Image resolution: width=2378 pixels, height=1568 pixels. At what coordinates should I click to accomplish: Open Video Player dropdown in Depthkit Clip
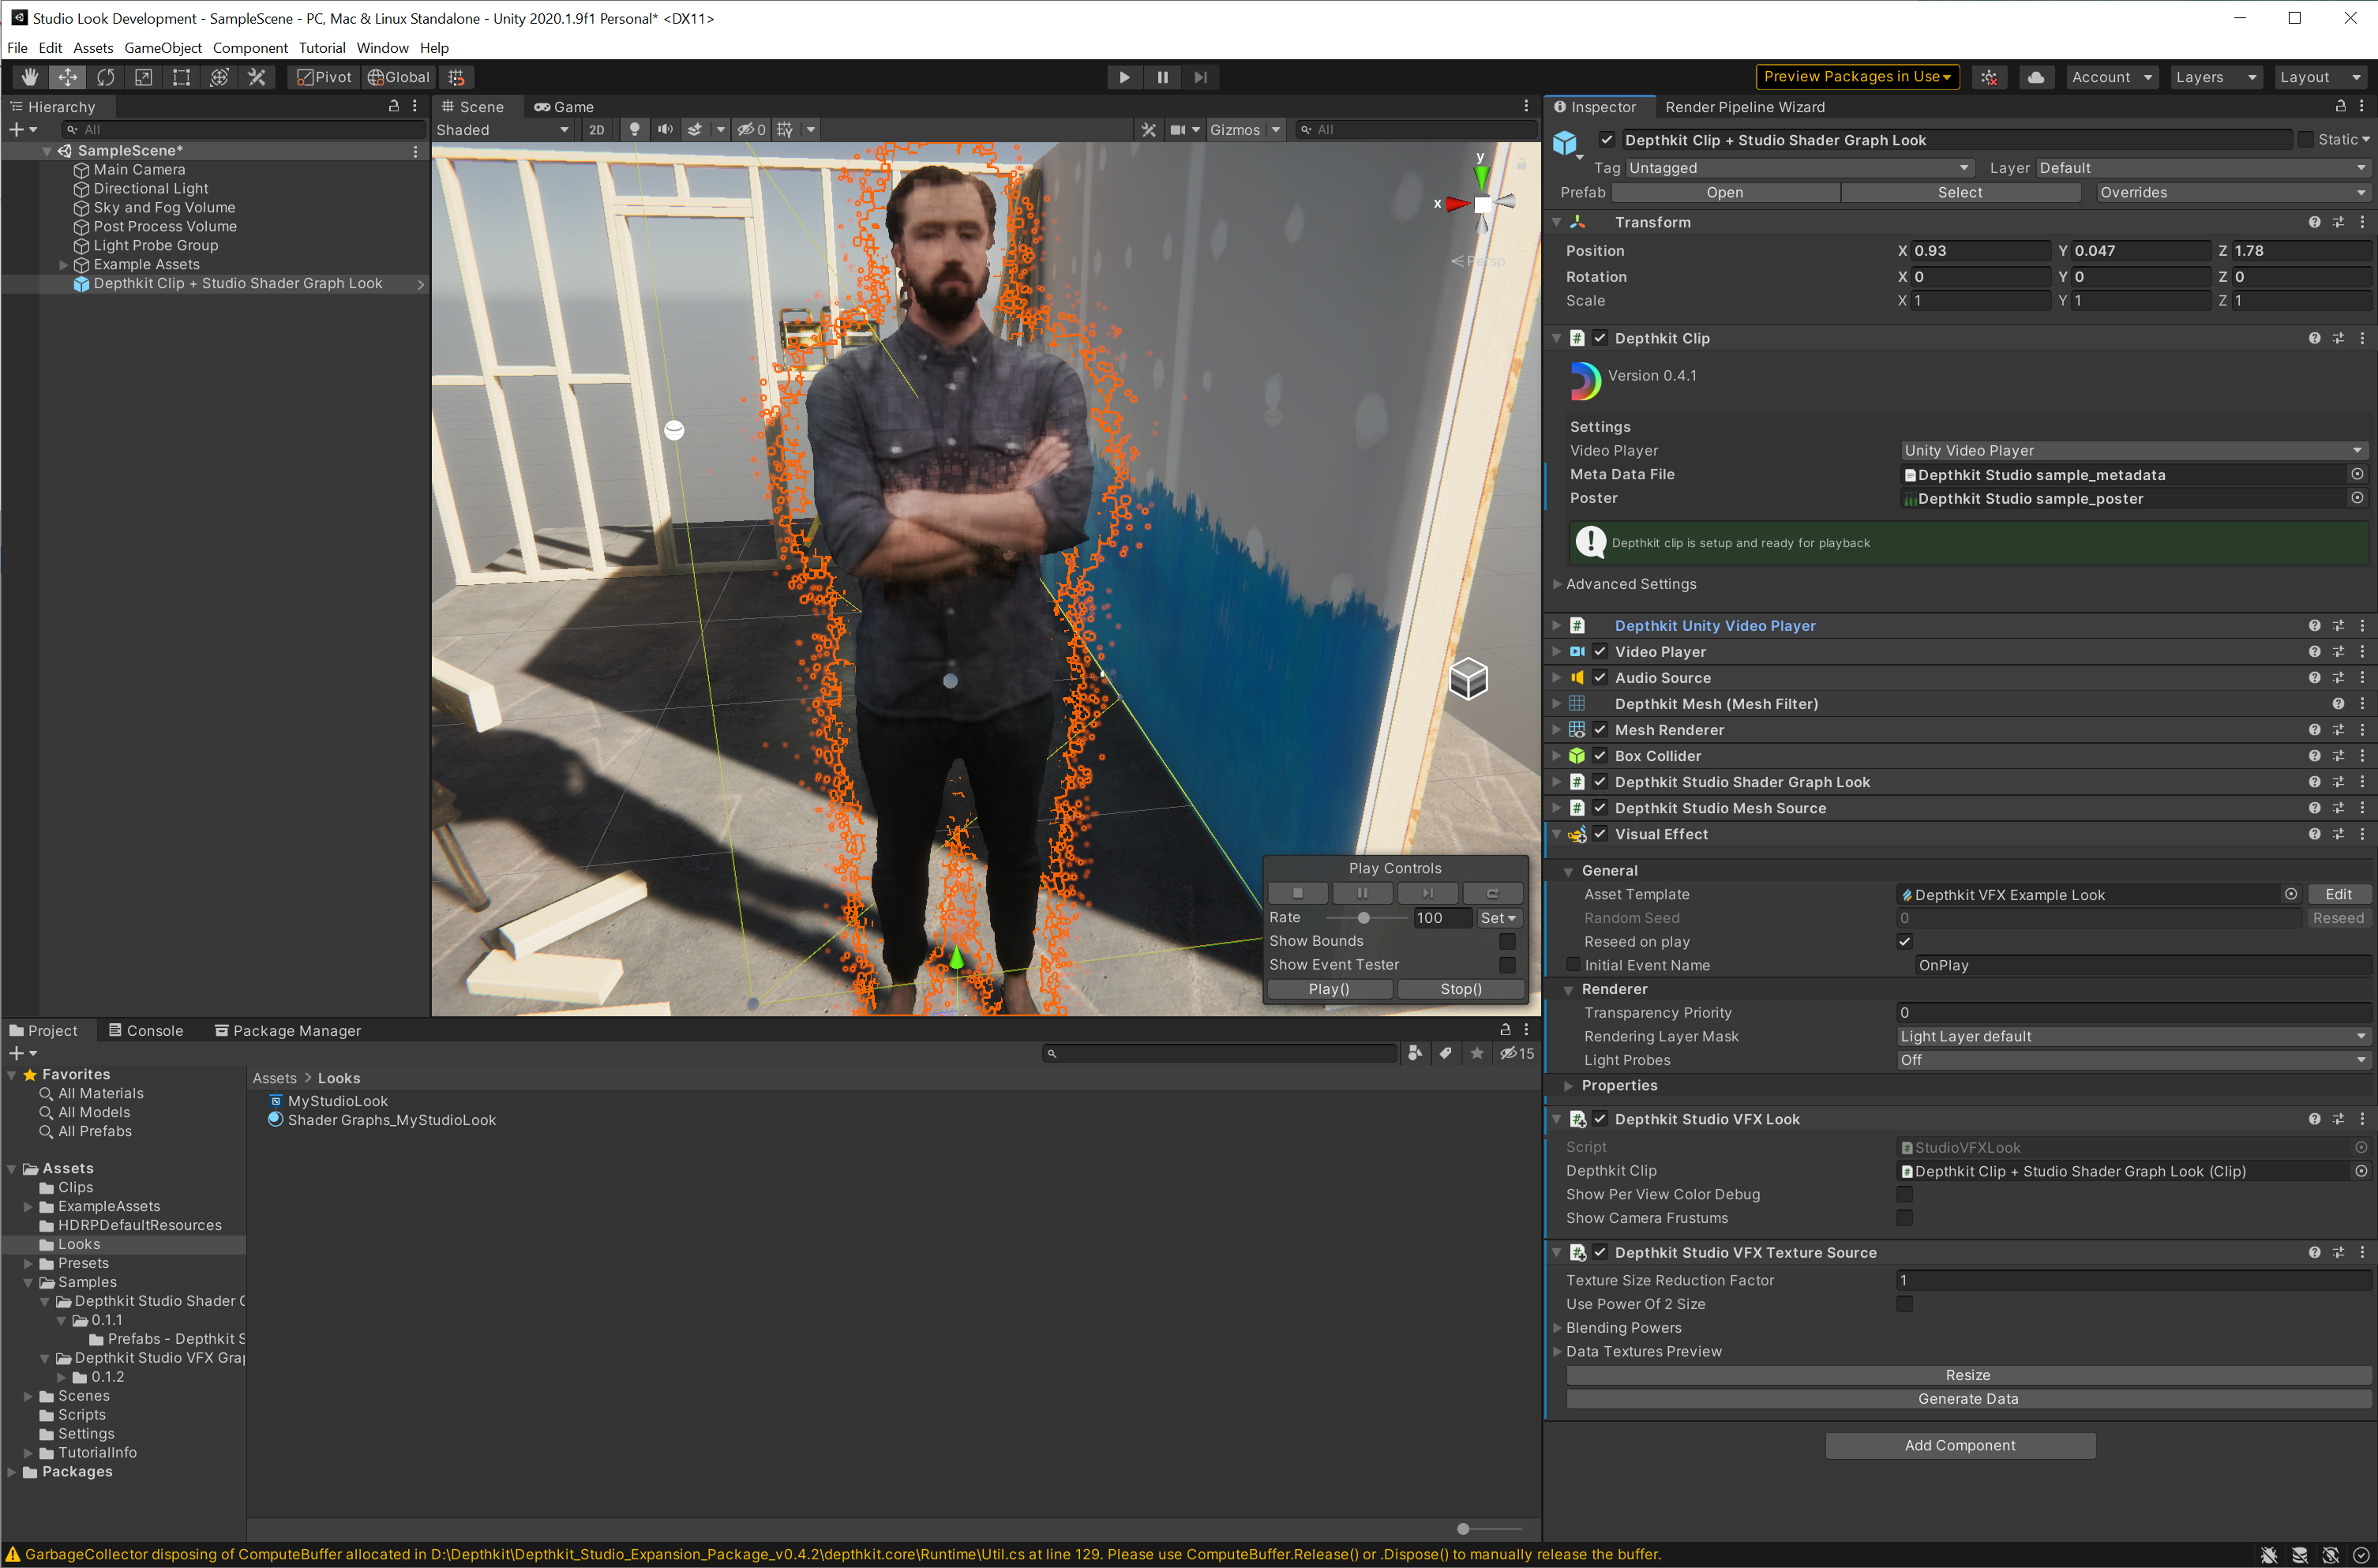2132,451
